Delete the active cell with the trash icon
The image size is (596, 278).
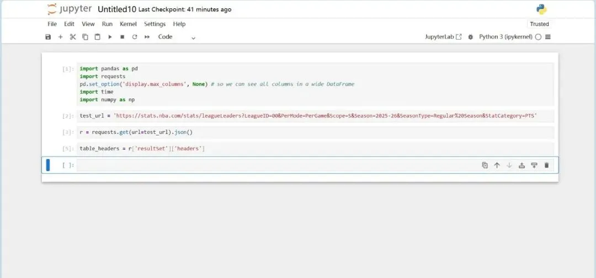[546, 165]
